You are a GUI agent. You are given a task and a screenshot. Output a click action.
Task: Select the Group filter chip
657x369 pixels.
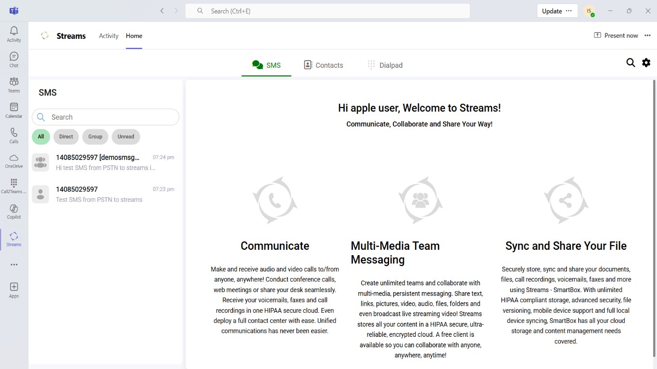[95, 136]
